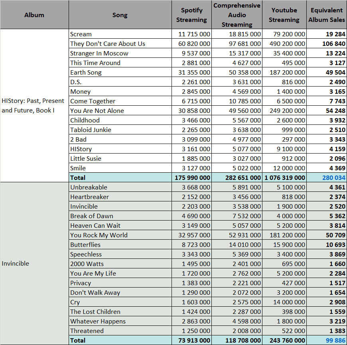Click the Money song cell
Viewport: 347px width, 345px height.
[x=120, y=91]
